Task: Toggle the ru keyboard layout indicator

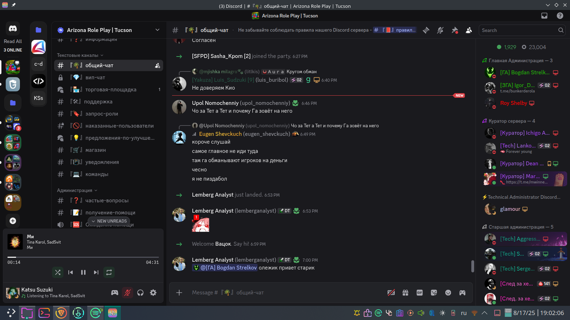Action: [464, 313]
